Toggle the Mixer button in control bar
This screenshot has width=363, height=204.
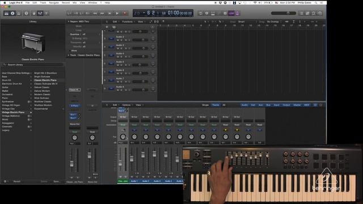point(40,14)
